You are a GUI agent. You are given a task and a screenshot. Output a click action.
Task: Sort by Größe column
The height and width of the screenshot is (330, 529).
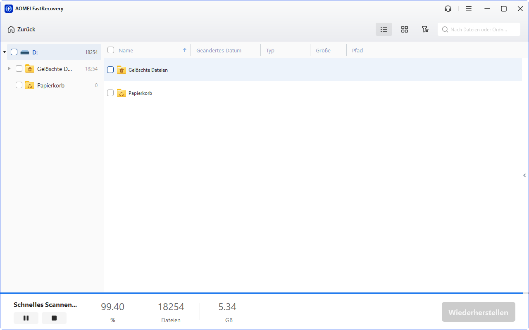(323, 50)
